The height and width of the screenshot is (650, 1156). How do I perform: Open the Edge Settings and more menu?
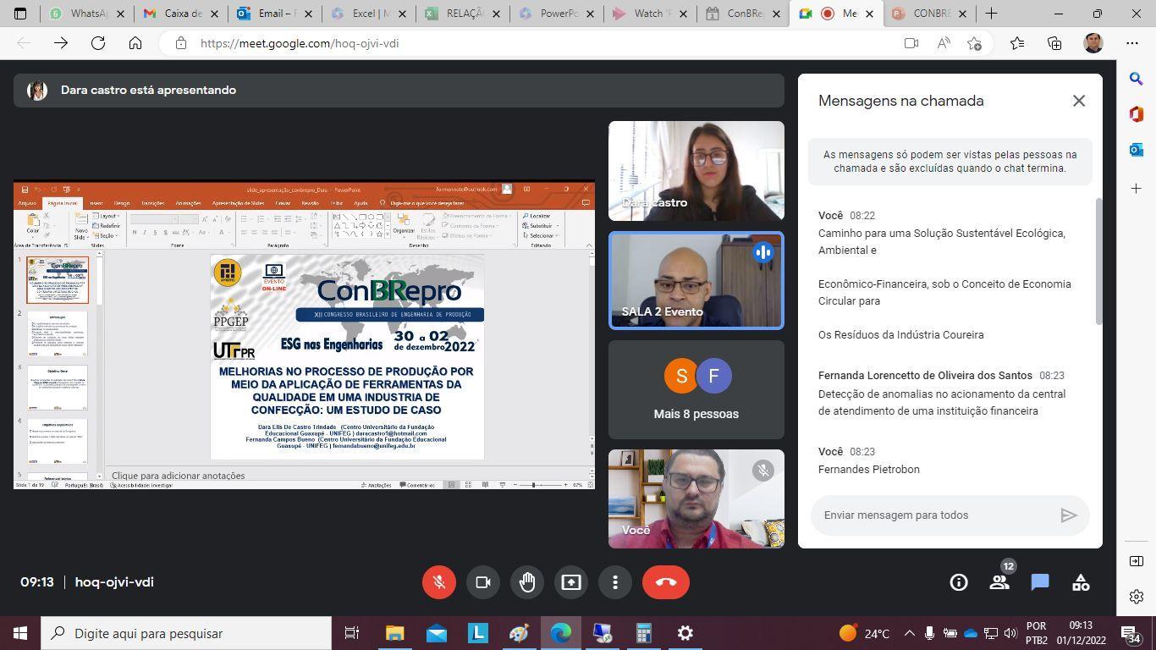(1132, 43)
